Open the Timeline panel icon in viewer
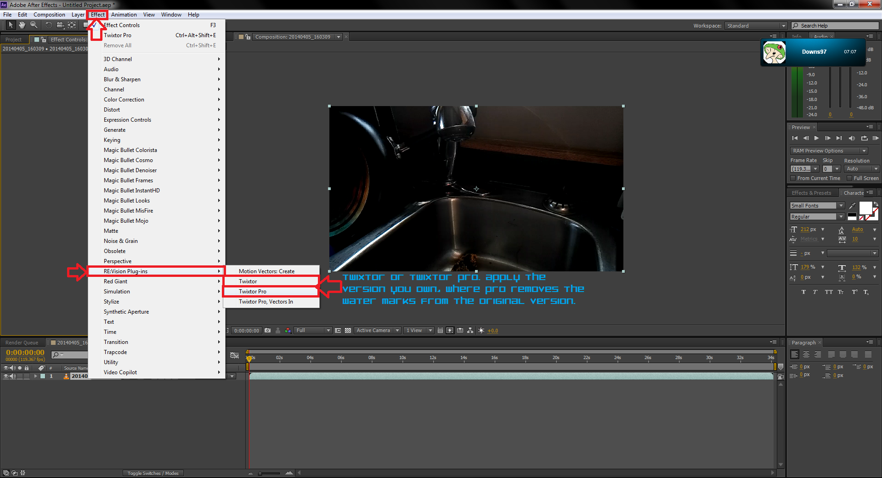Screen dimensions: 882x478 coord(460,330)
